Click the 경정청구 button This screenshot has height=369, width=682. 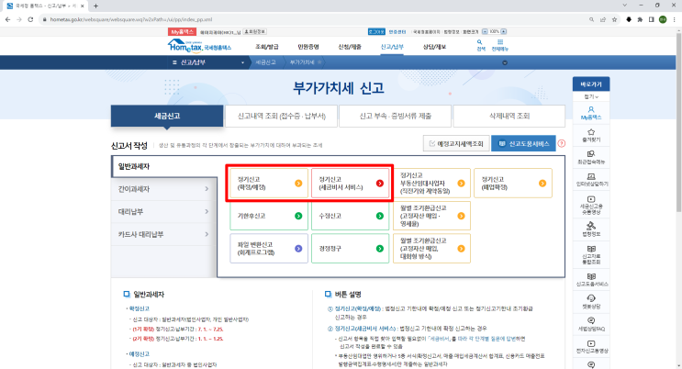350,249
